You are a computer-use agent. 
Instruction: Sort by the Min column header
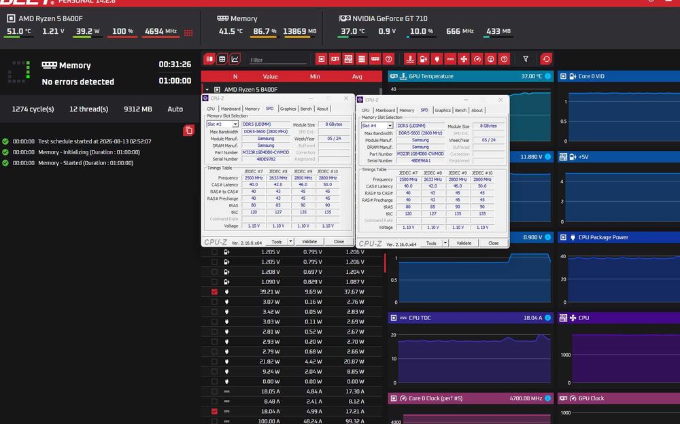tap(315, 76)
